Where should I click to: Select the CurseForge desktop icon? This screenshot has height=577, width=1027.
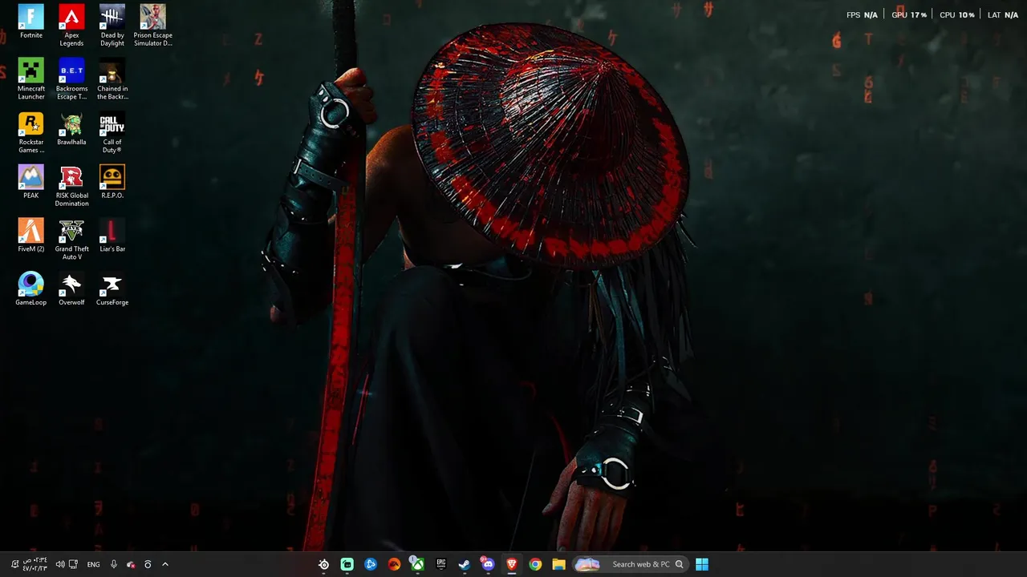click(112, 289)
